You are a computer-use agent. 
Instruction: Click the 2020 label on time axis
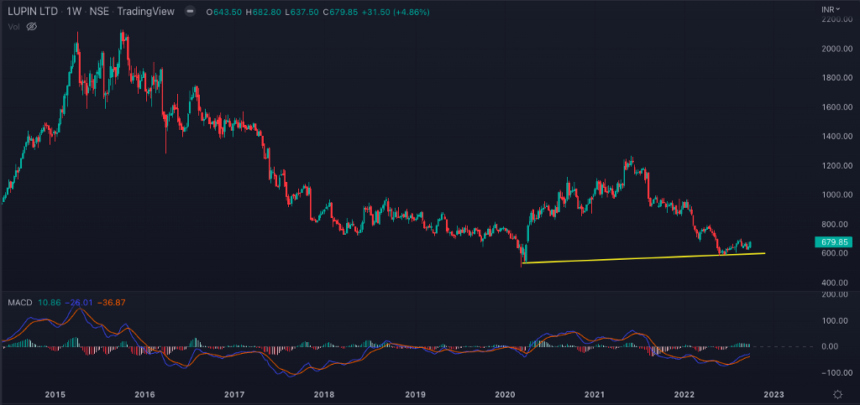[x=505, y=395]
